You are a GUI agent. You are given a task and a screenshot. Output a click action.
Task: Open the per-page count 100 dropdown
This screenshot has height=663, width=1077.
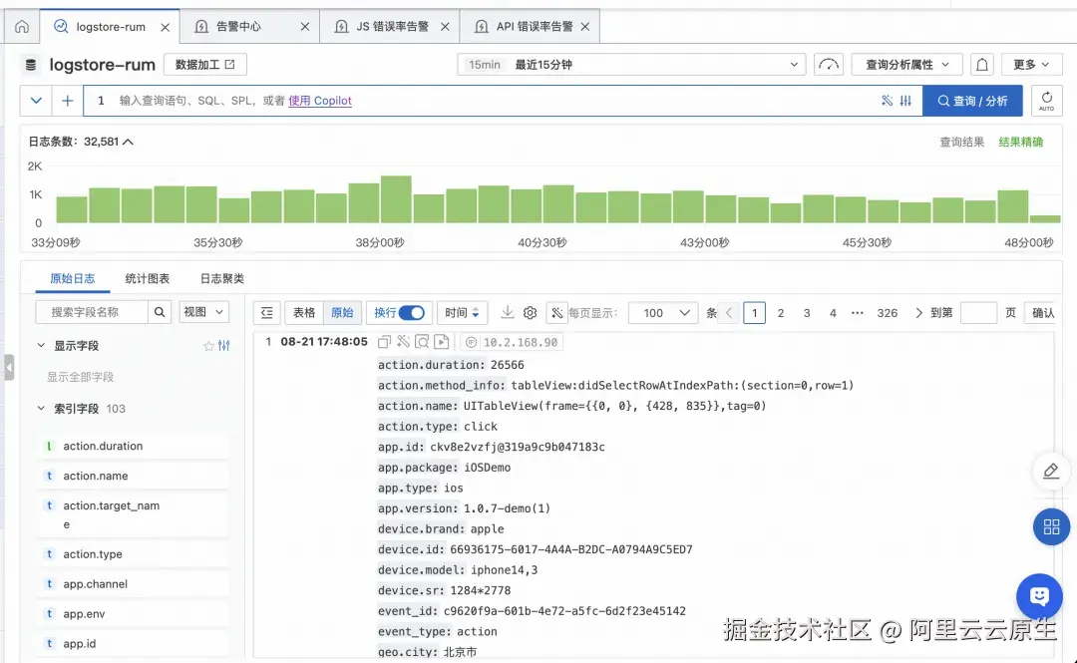click(662, 312)
